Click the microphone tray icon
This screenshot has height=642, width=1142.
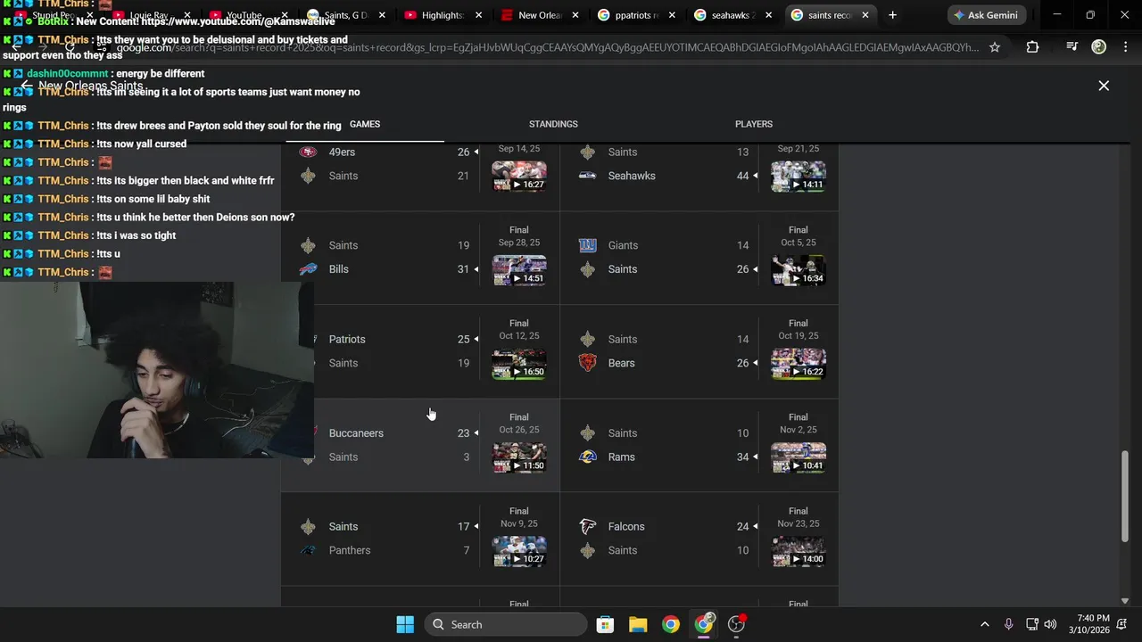point(1009,624)
